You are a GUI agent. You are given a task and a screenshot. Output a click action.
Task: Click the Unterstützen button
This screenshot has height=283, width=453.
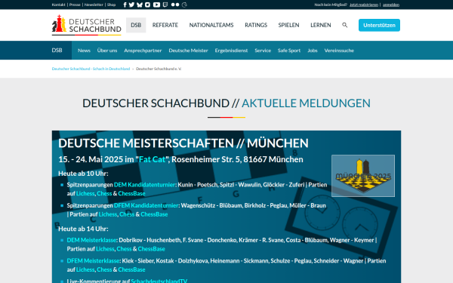(x=379, y=25)
